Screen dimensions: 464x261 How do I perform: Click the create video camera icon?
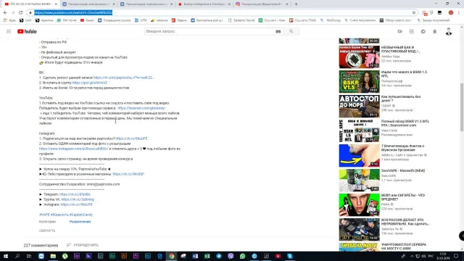click(399, 31)
